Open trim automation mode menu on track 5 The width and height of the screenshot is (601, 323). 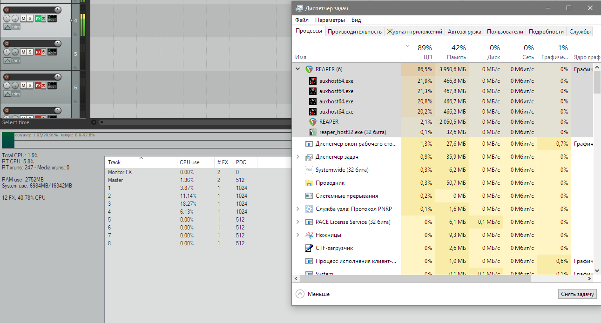(x=16, y=61)
